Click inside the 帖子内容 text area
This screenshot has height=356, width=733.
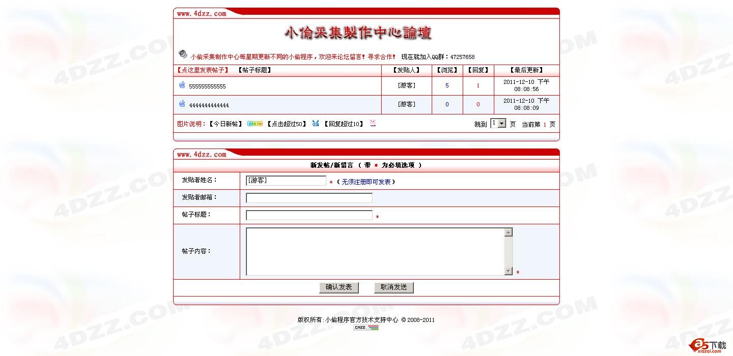click(375, 252)
